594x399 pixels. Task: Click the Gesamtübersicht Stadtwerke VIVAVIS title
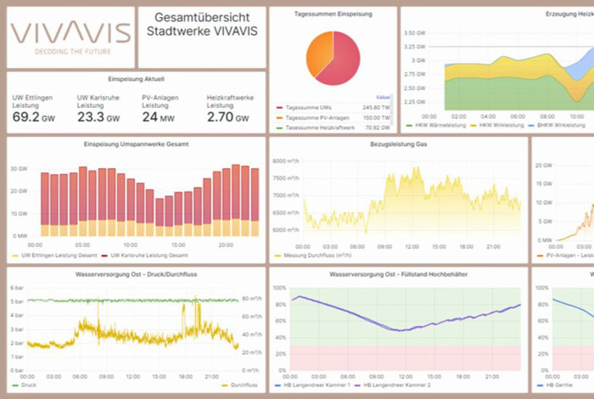203,25
